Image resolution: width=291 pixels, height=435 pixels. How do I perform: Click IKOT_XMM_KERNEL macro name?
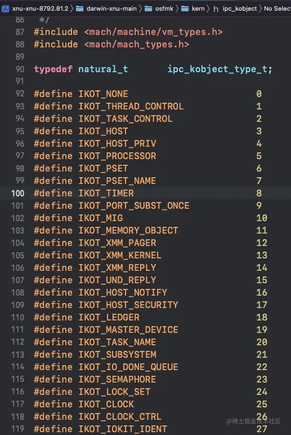click(120, 255)
